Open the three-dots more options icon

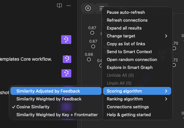[69, 6]
